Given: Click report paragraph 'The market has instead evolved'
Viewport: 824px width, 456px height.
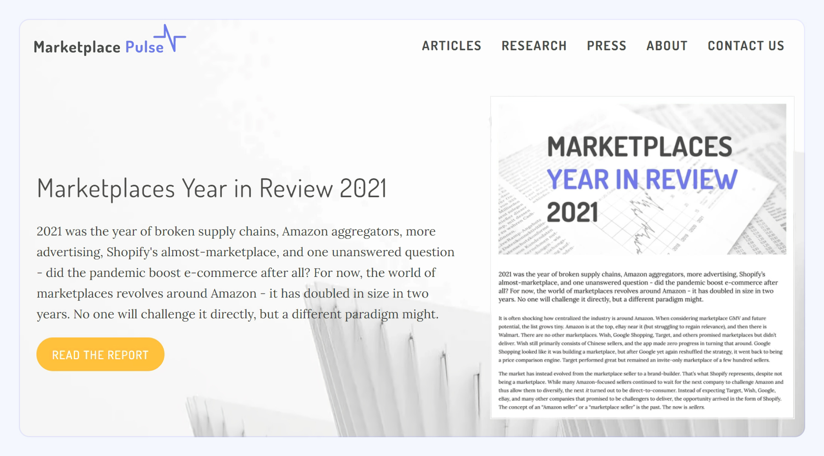Looking at the screenshot, I should coord(641,391).
